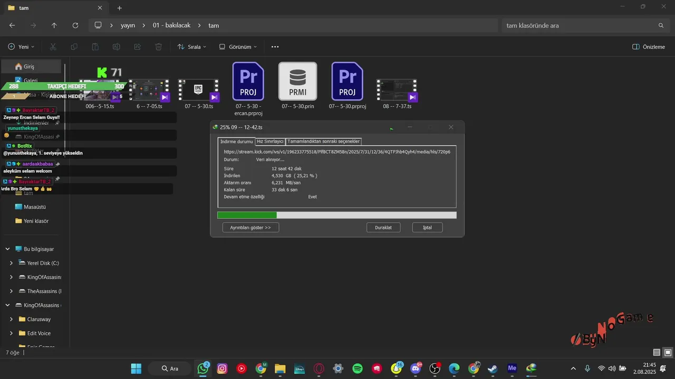Click the Cut scissors icon in toolbar
This screenshot has width=675, height=379.
pyautogui.click(x=53, y=47)
